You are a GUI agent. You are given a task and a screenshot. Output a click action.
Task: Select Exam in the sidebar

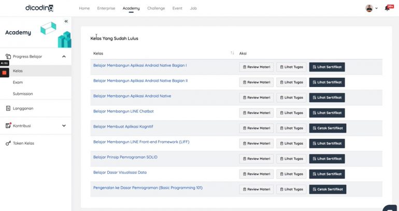18,82
